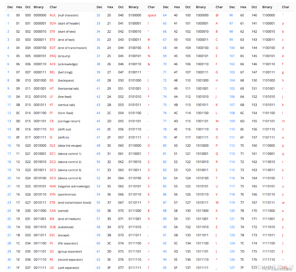Click the blue decimal link 0 for NUL
The height and width of the screenshot is (272, 296).
[x=8, y=15]
